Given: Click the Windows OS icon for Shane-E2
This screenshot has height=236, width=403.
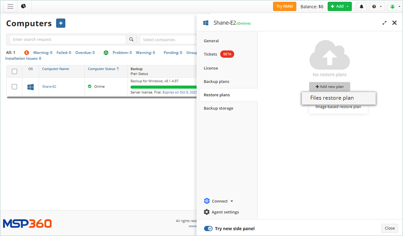Looking at the screenshot, I should 30,87.
